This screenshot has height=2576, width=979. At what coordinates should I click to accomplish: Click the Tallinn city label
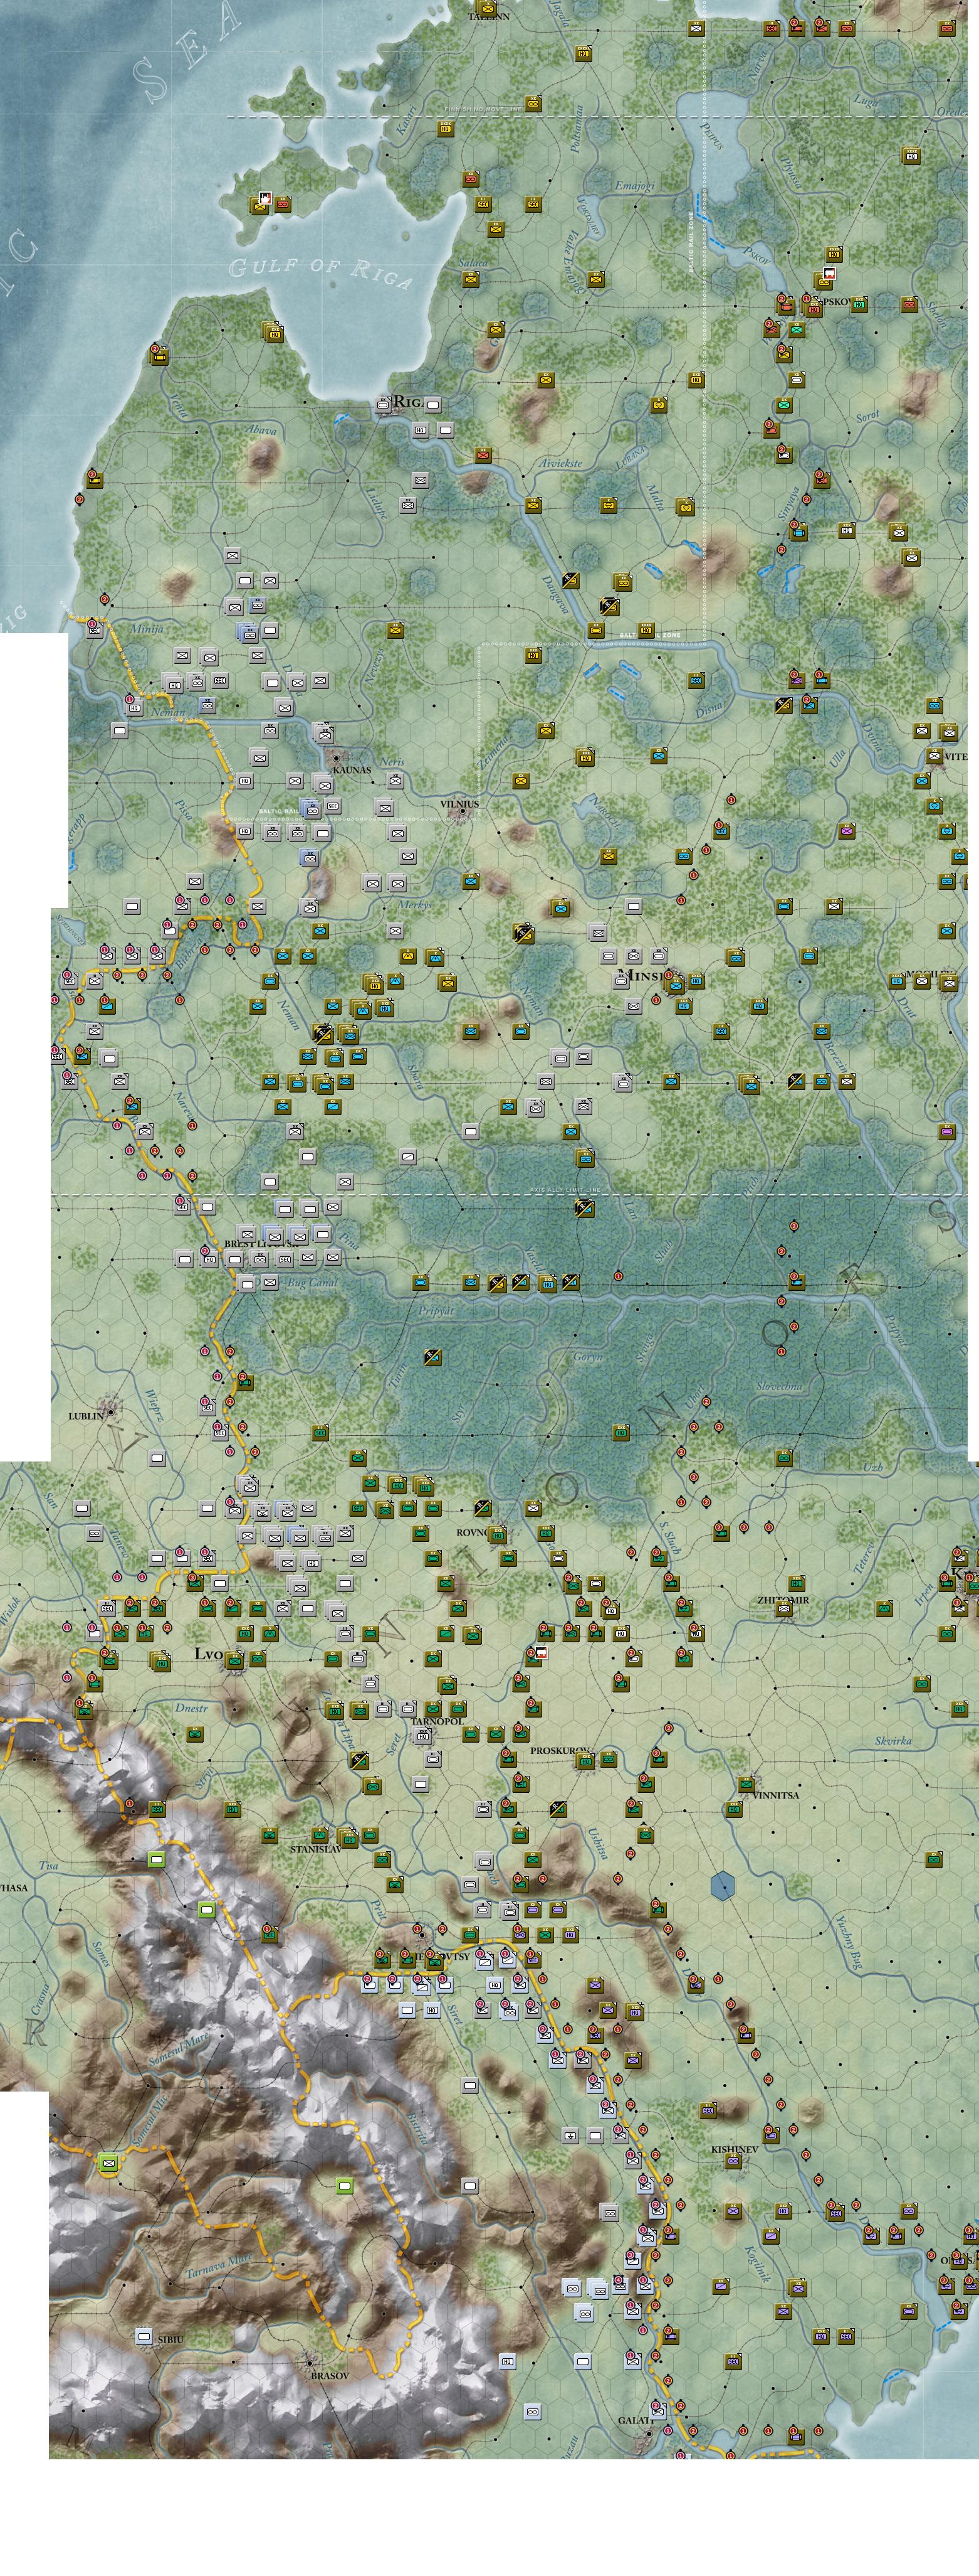[x=490, y=17]
